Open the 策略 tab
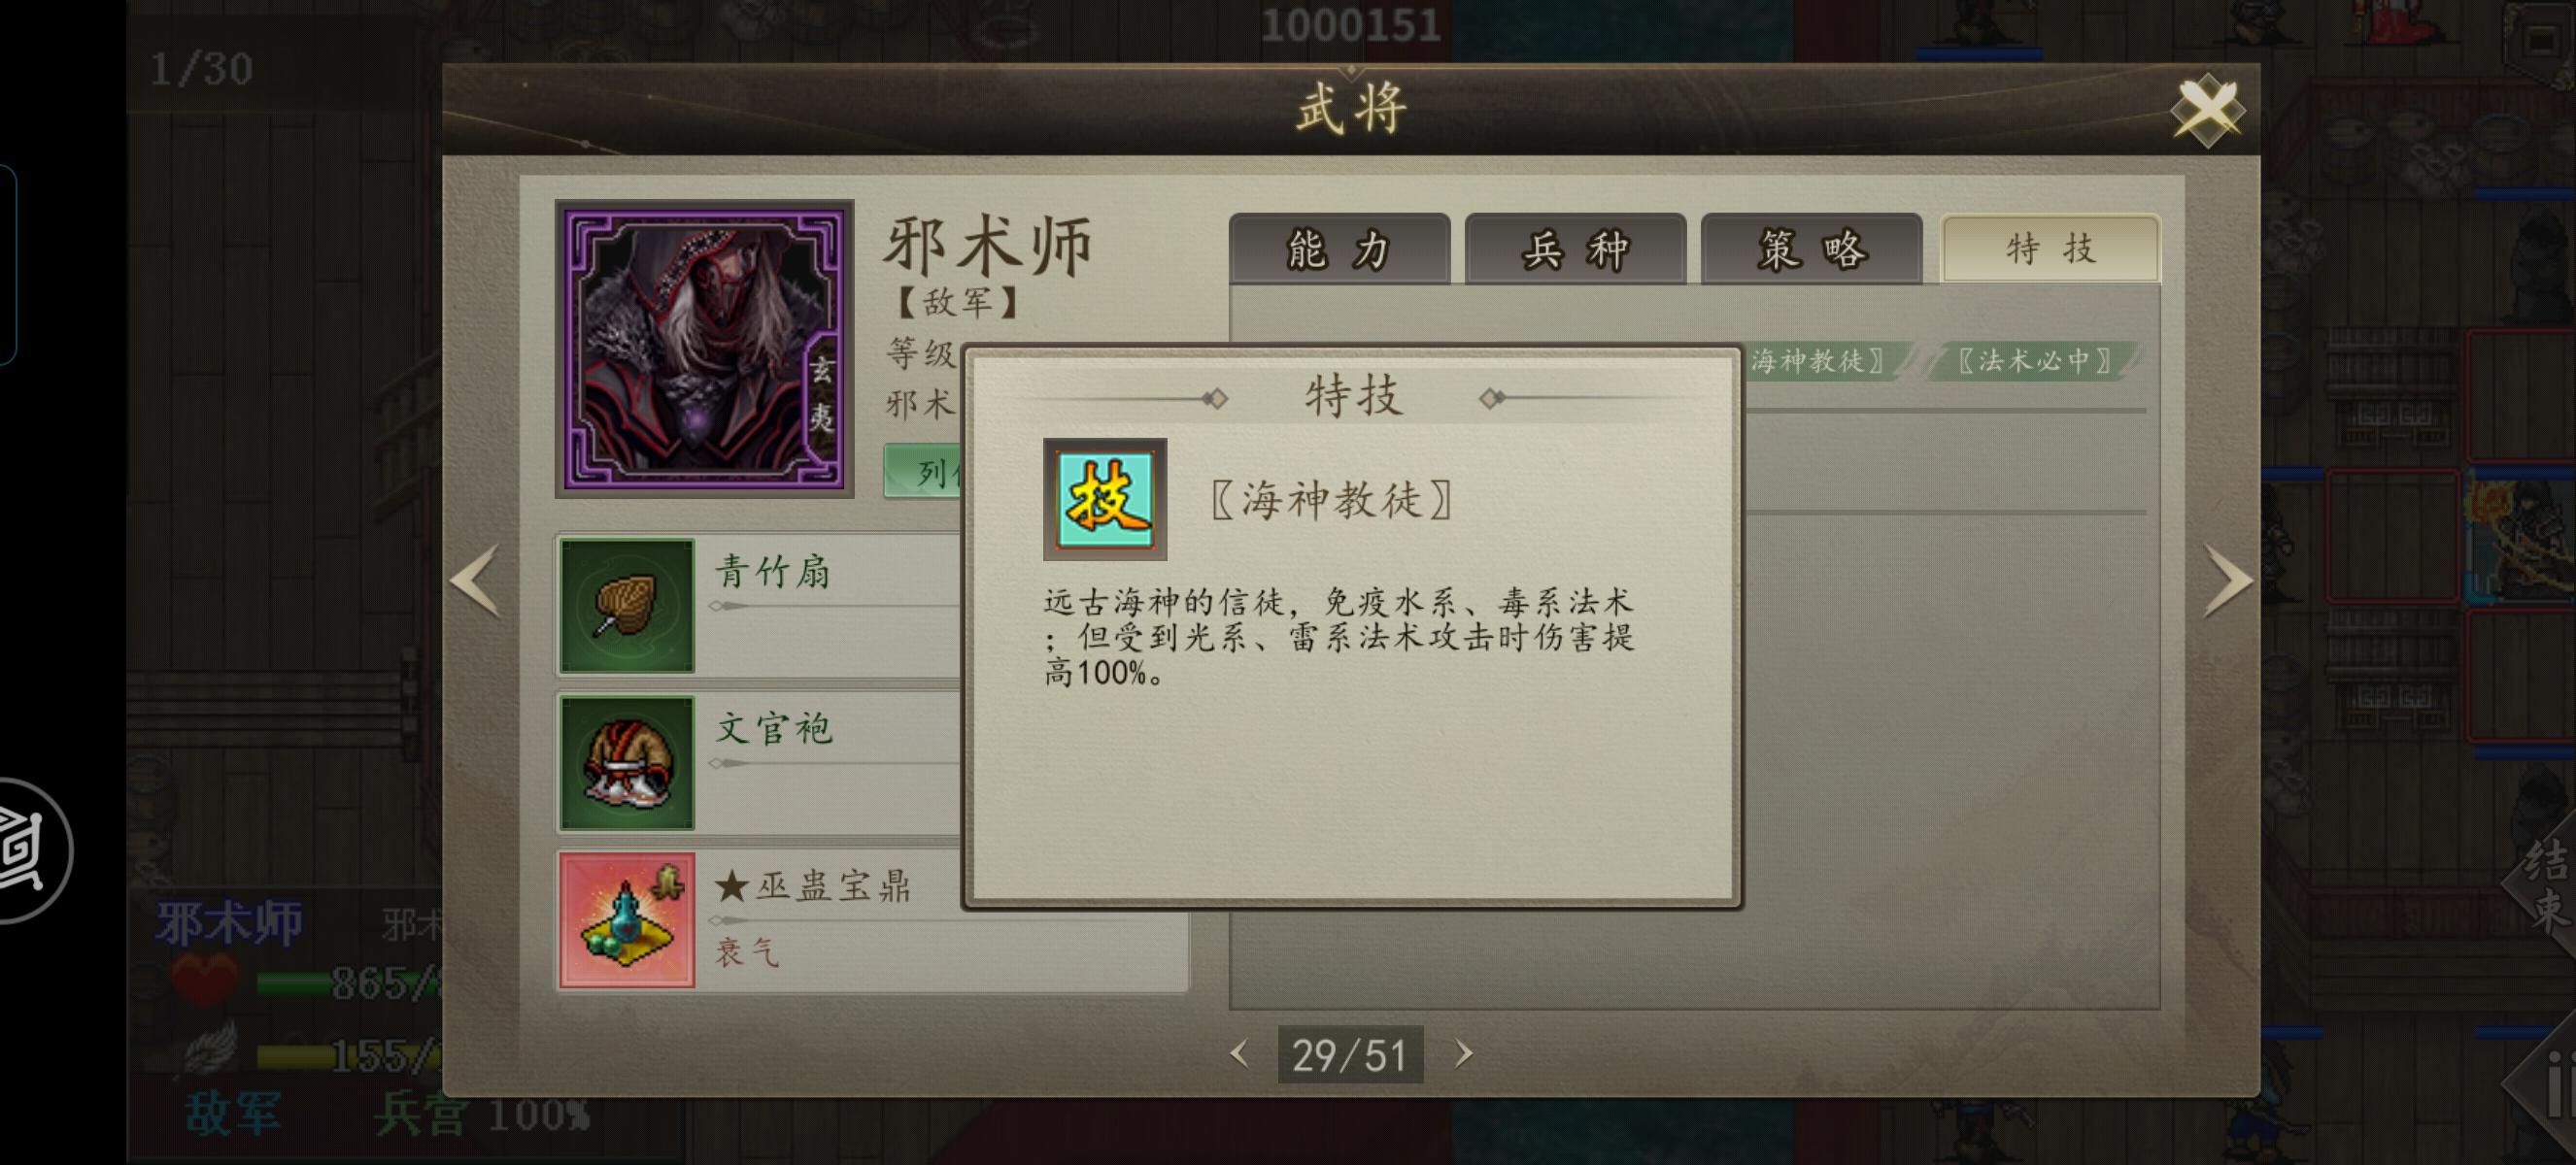 1811,249
